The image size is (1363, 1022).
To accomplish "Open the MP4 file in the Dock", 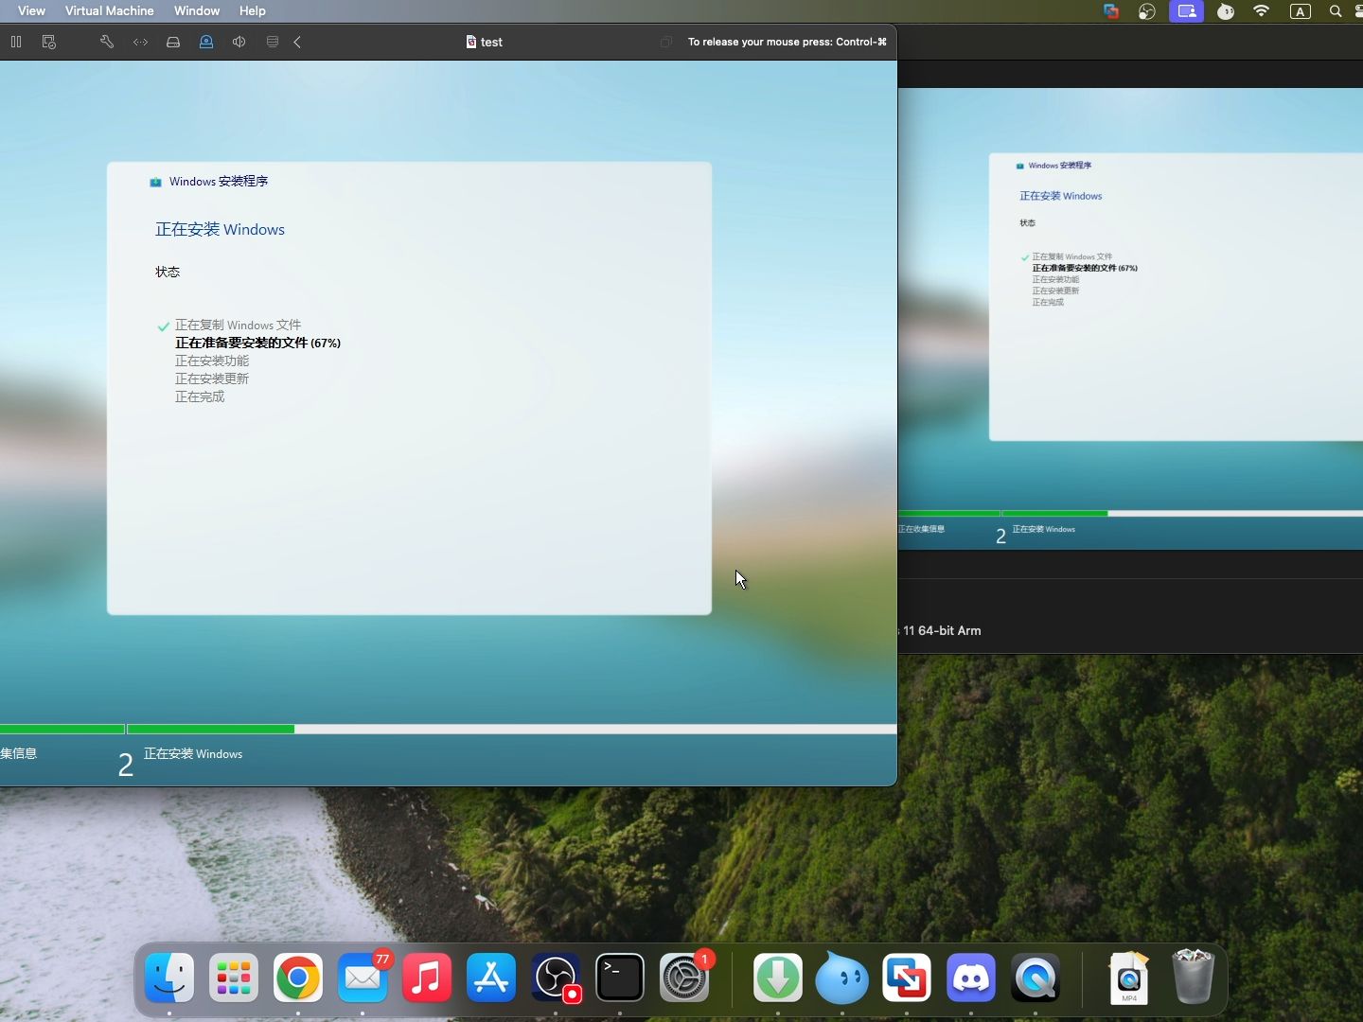I will pos(1129,978).
